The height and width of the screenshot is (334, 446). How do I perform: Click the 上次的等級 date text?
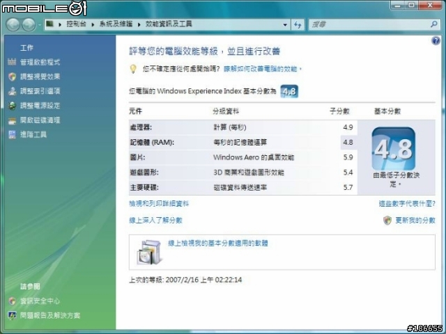click(x=185, y=280)
